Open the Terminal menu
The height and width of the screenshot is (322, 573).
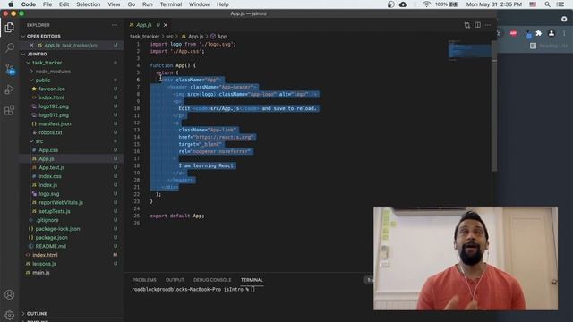coord(171,4)
